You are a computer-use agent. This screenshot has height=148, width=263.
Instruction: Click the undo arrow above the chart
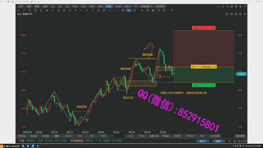pyautogui.click(x=227, y=14)
